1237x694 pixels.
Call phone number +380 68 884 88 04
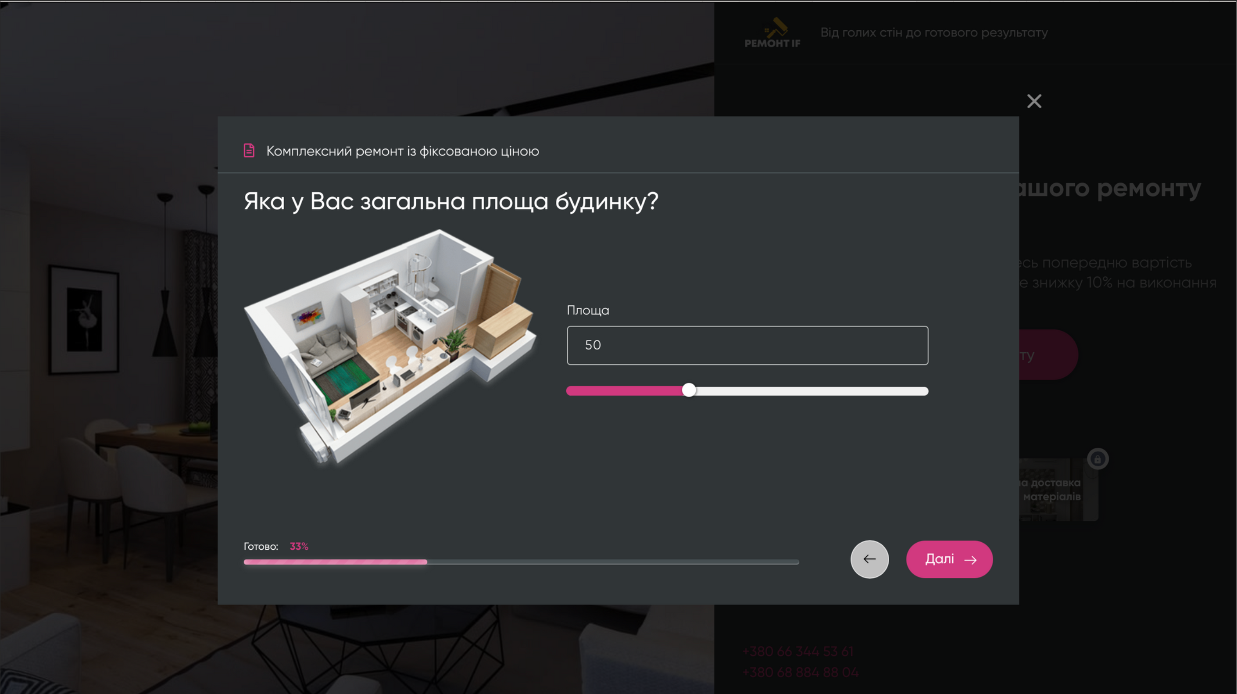800,672
